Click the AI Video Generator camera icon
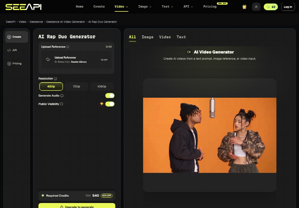 point(189,52)
